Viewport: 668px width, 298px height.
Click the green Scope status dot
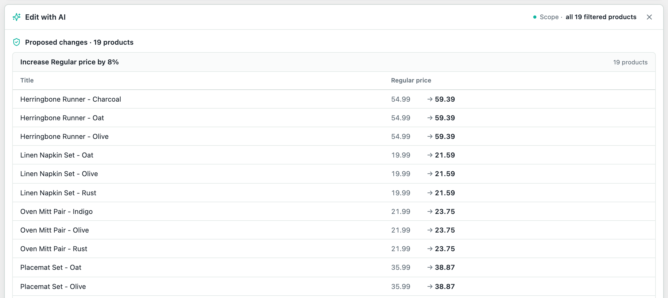[535, 17]
